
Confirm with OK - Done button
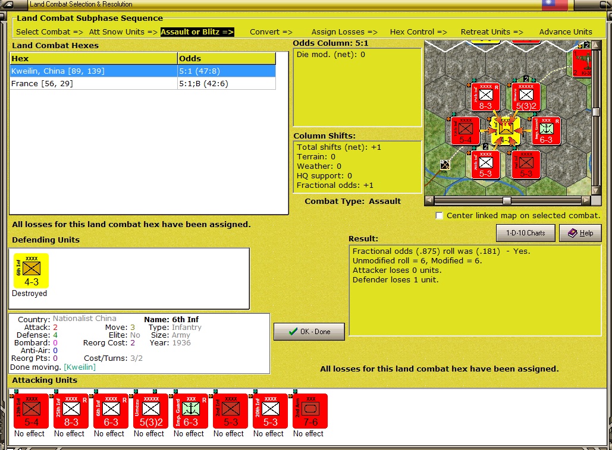coord(309,332)
